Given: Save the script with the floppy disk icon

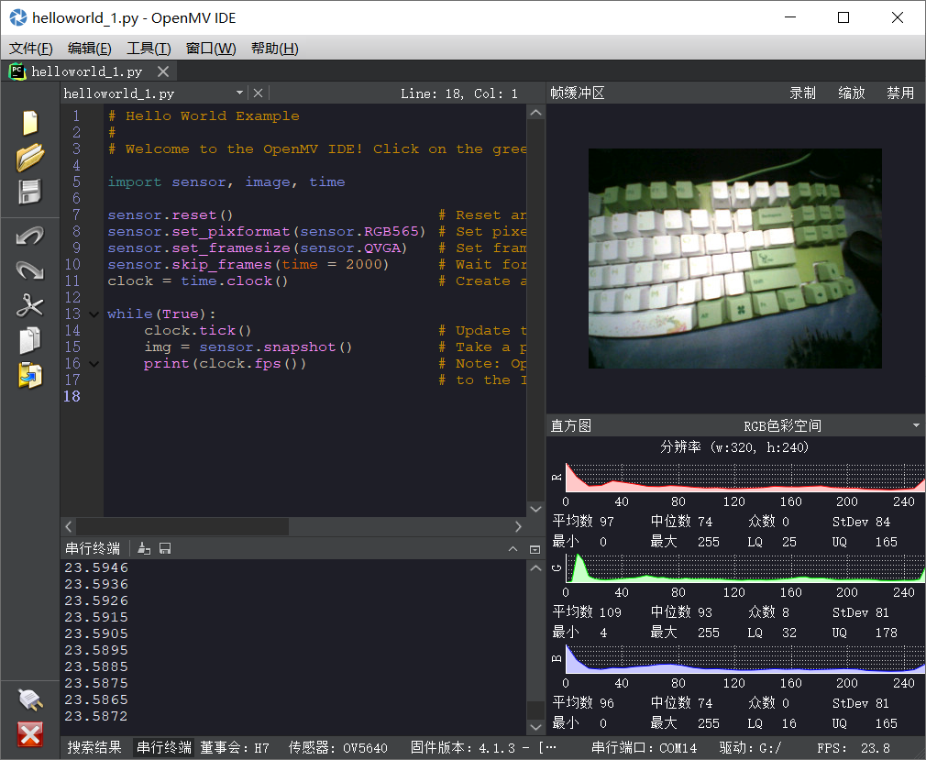Looking at the screenshot, I should (30, 193).
